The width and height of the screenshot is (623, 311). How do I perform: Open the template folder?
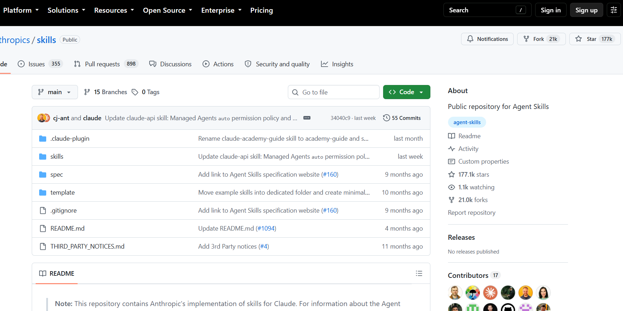[x=62, y=193]
